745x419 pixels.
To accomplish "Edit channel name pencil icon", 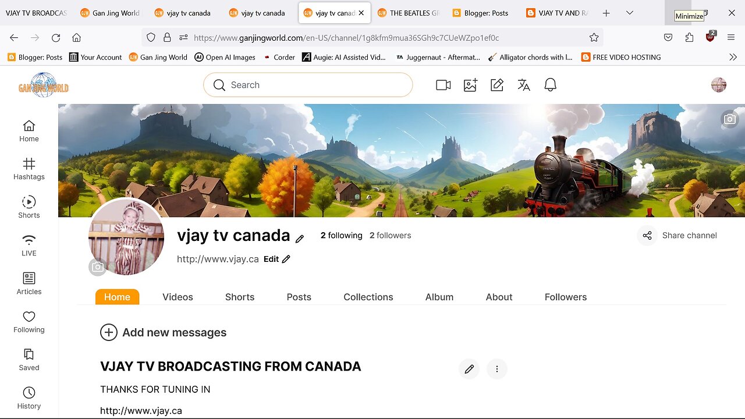I will (x=300, y=239).
